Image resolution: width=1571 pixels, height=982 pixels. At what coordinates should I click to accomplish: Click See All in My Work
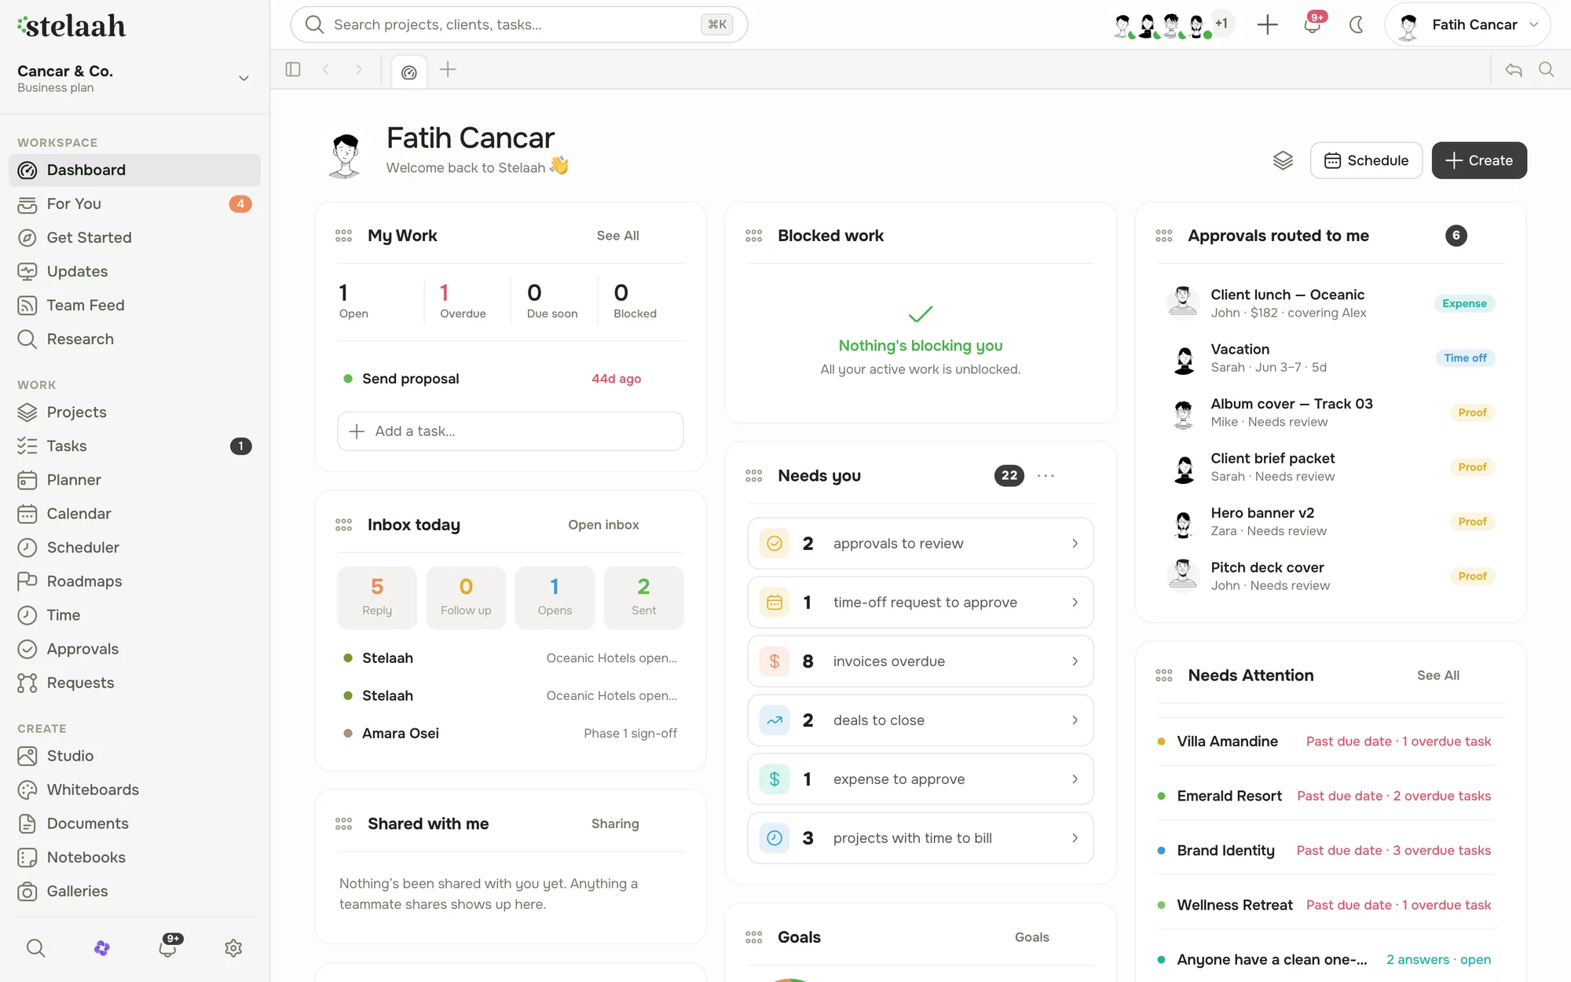pyautogui.click(x=617, y=236)
